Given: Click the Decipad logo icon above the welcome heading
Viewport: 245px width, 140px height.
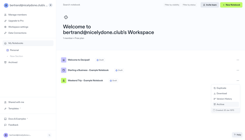Looking at the screenshot, I should coord(66,17).
